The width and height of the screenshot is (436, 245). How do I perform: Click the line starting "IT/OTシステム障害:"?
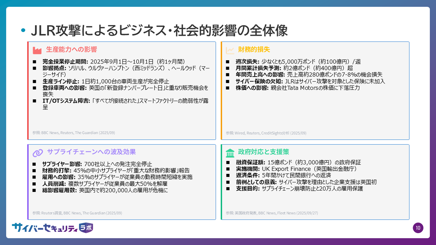[x=125, y=104]
